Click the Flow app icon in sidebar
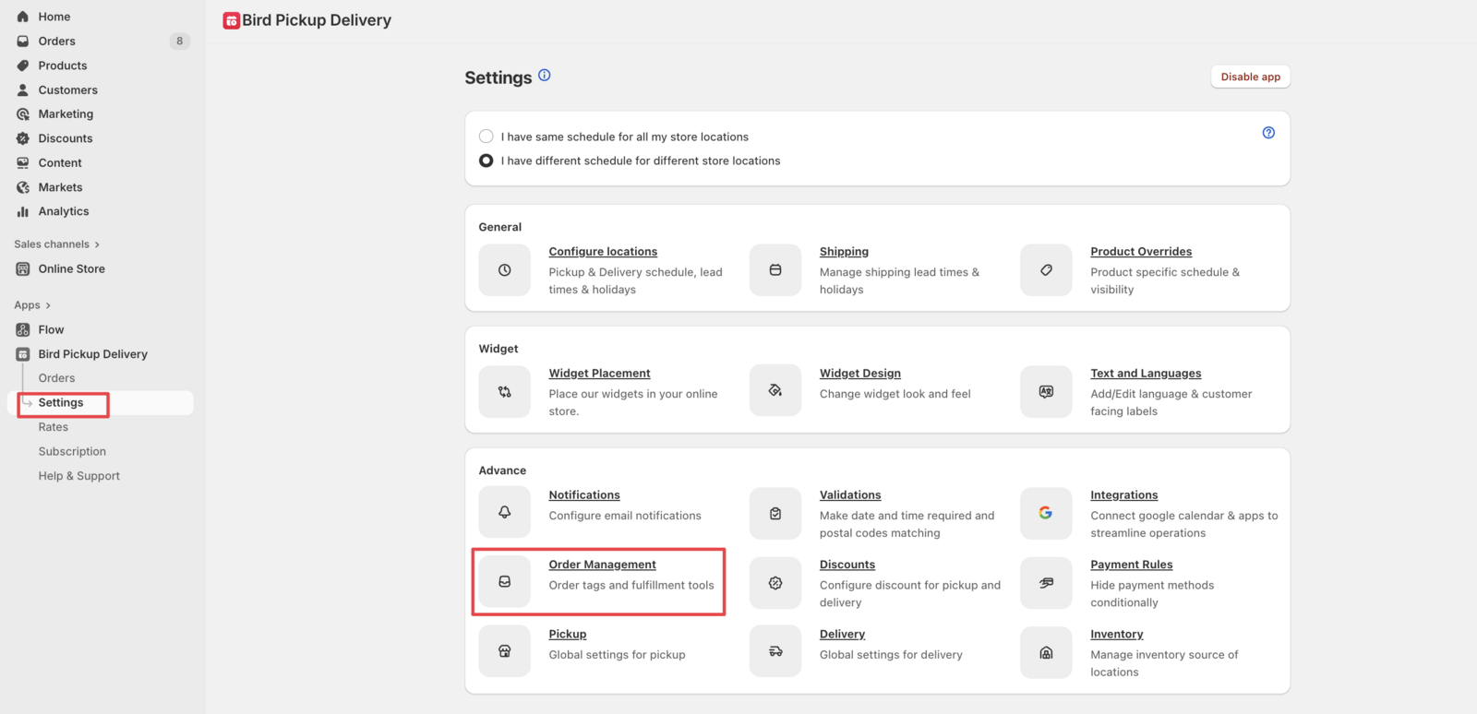The height and width of the screenshot is (714, 1477). [x=23, y=329]
